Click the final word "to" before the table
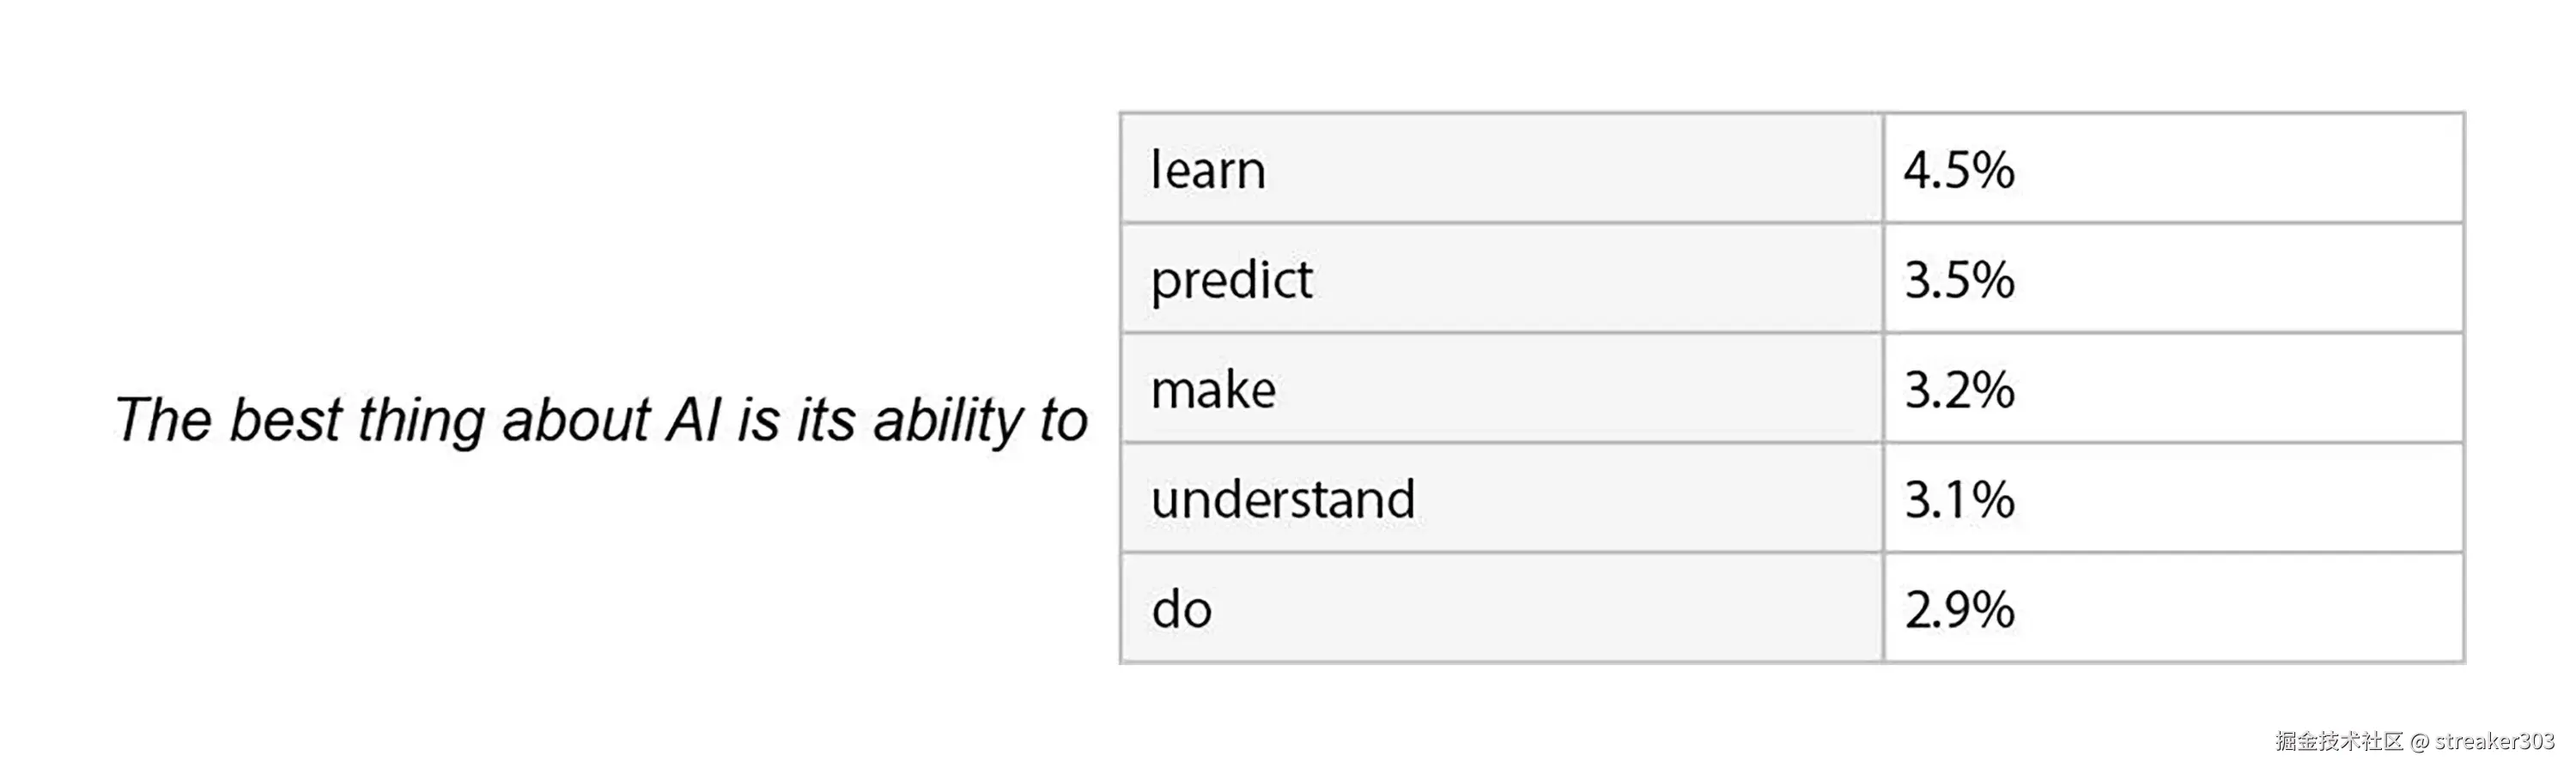 [x=1063, y=420]
